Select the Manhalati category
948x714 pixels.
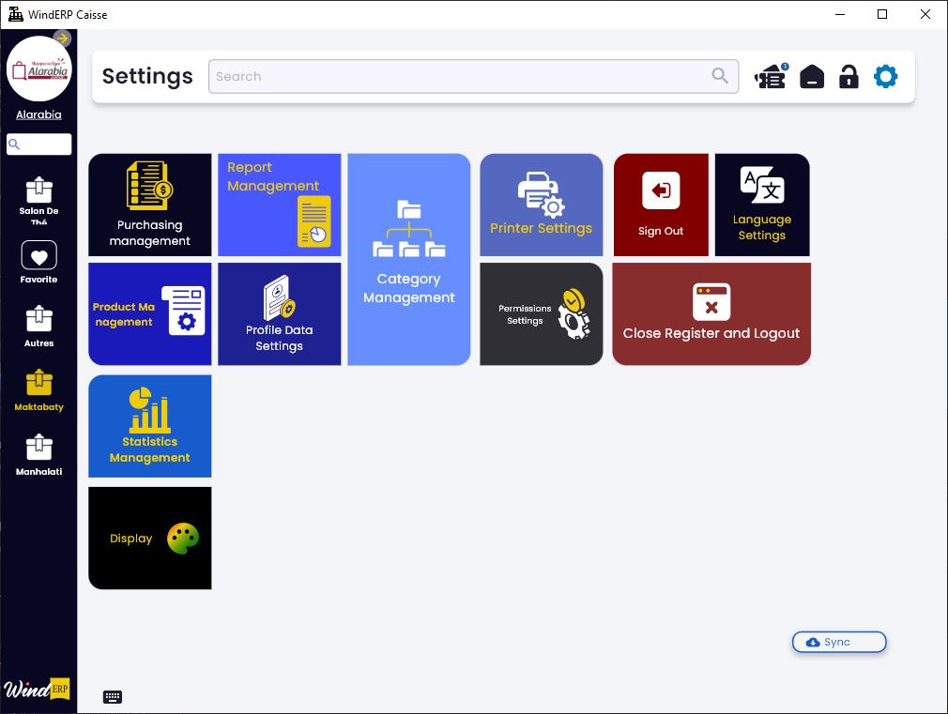click(38, 455)
